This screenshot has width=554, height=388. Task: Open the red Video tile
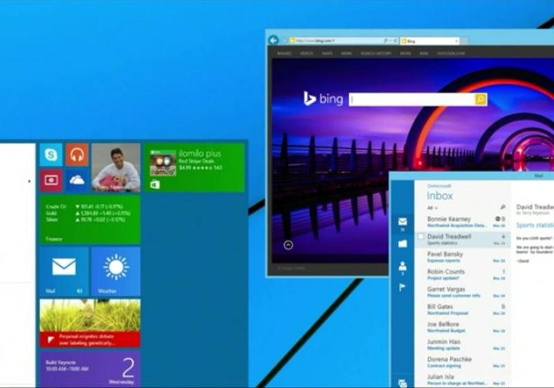(x=51, y=180)
